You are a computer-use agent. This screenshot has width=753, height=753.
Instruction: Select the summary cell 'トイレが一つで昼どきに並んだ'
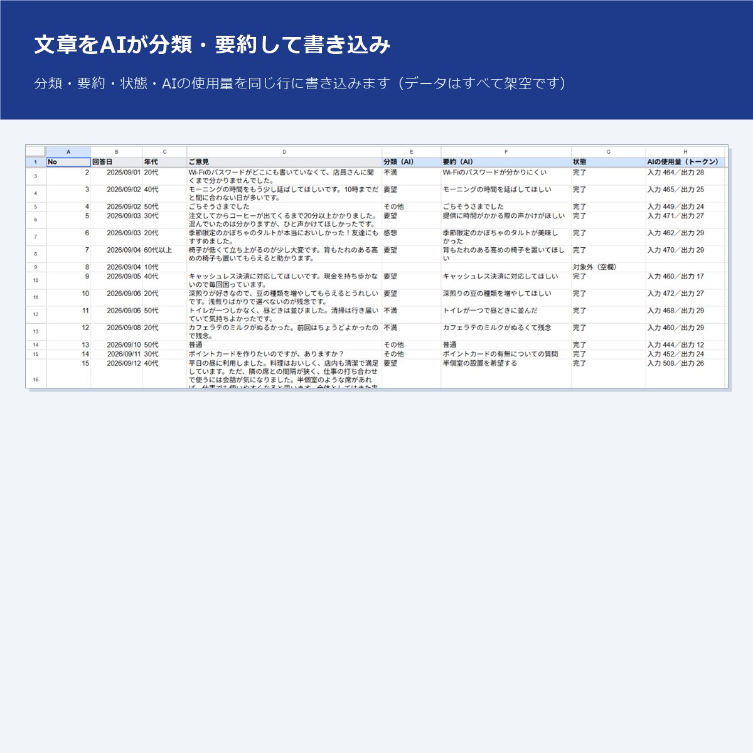coord(506,314)
